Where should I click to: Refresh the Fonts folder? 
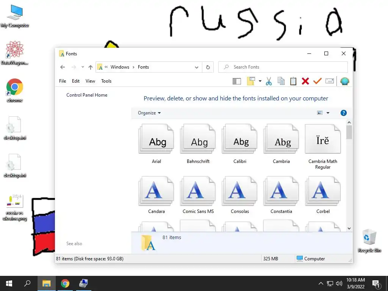208,67
